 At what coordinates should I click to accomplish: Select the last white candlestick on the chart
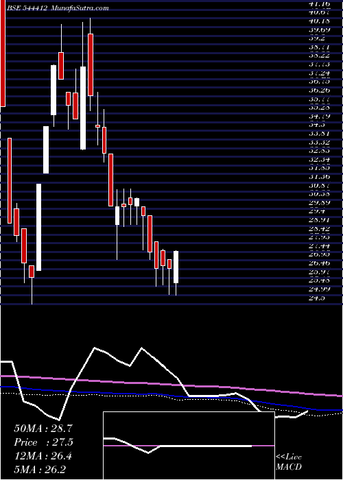(x=176, y=267)
